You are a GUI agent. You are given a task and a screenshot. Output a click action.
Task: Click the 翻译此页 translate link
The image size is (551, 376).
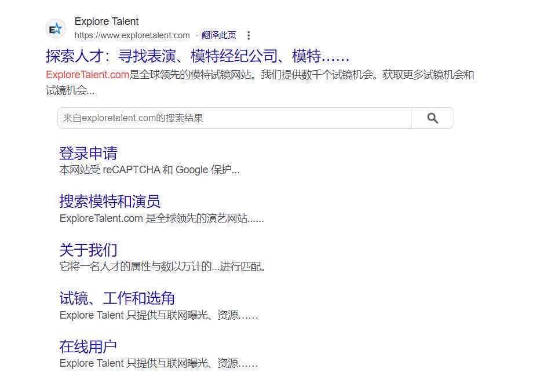[218, 35]
